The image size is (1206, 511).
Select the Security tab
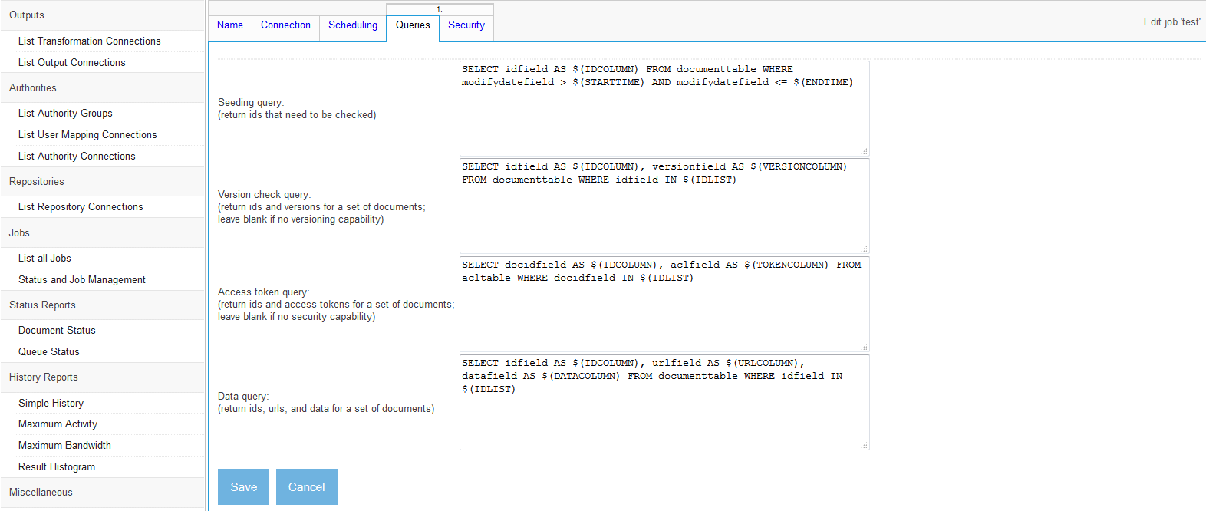[x=466, y=25]
